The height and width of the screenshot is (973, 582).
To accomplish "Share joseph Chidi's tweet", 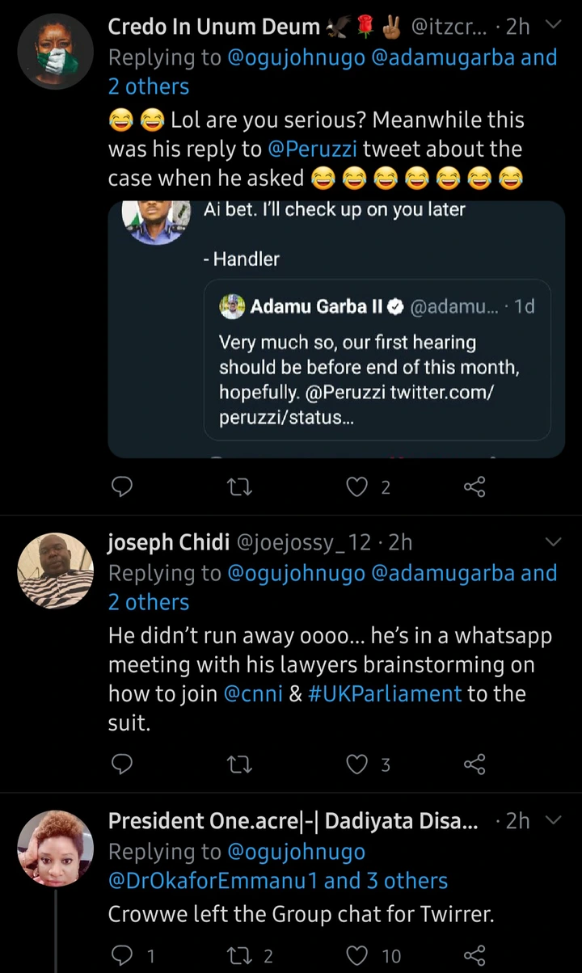I will point(474,764).
